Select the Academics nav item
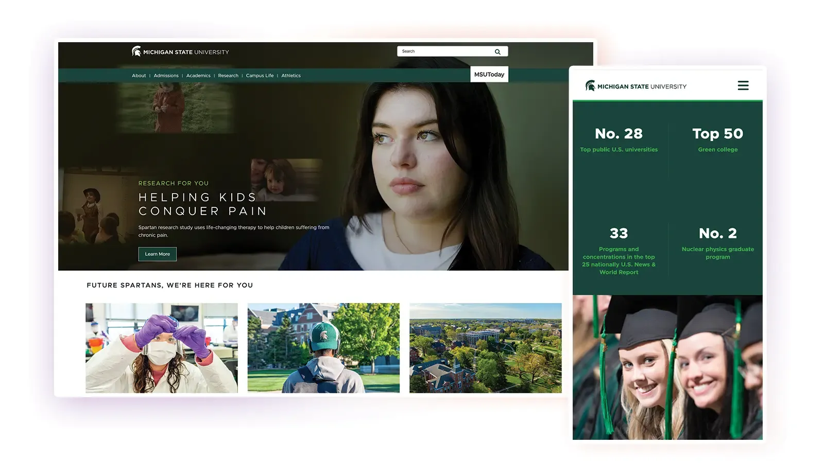 pyautogui.click(x=198, y=75)
